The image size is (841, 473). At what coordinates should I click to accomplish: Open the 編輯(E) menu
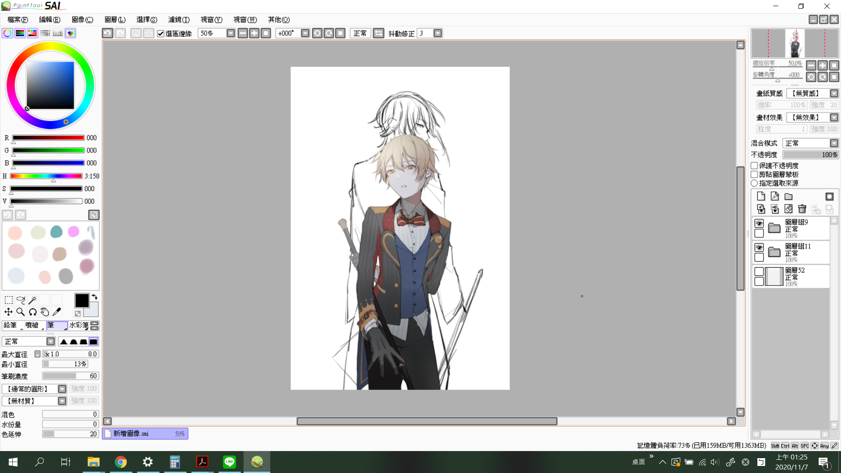49,20
